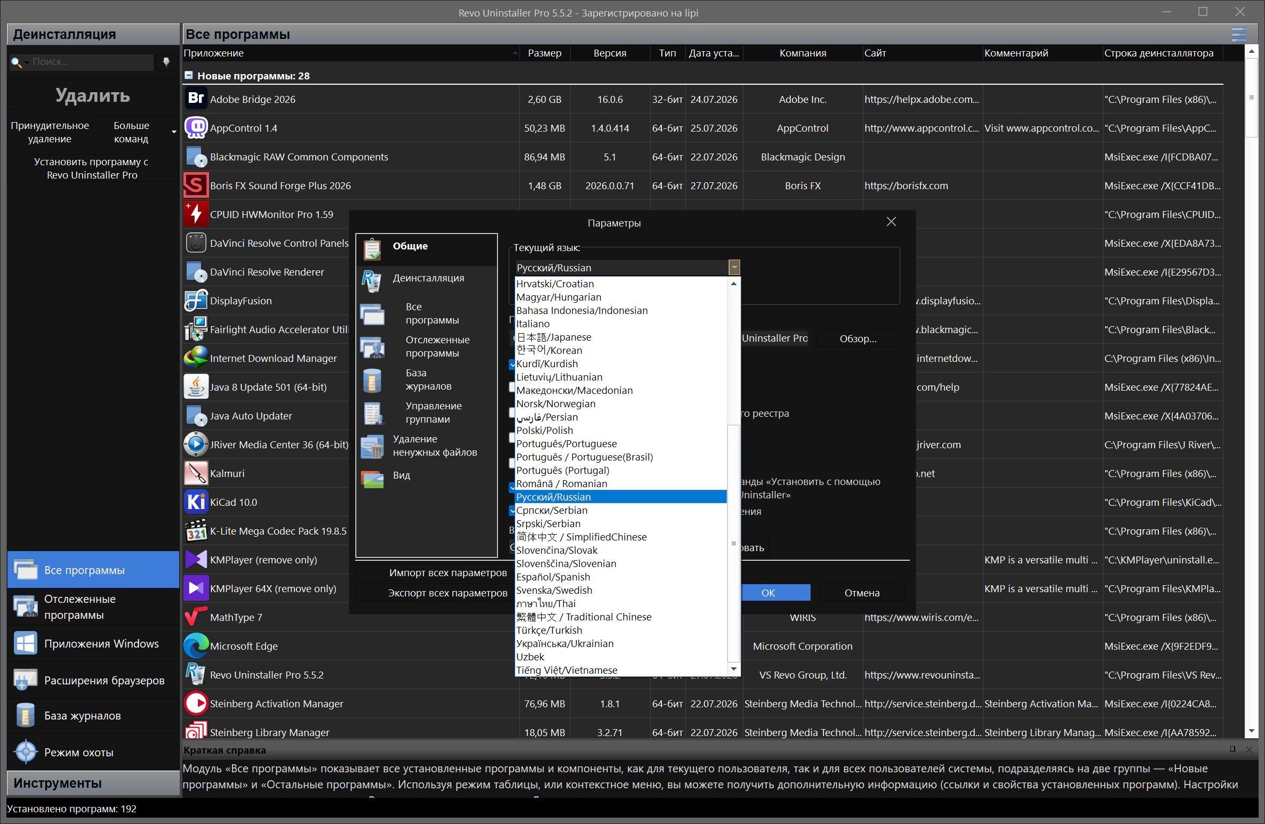Image resolution: width=1265 pixels, height=824 pixels.
Task: Sort by the Размер column header
Action: tap(545, 53)
